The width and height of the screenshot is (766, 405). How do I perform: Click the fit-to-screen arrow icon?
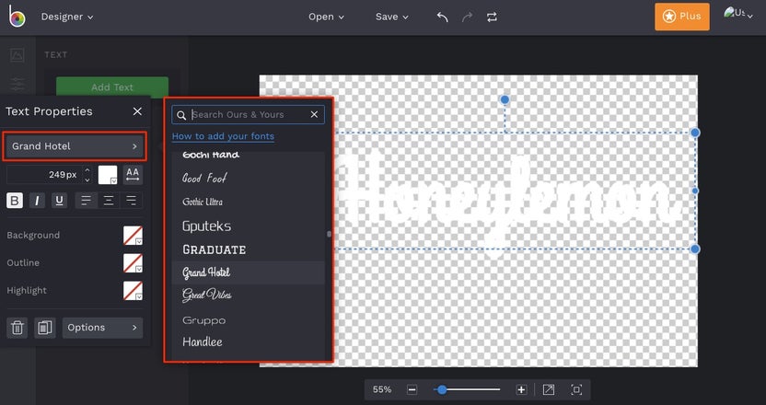coord(549,389)
